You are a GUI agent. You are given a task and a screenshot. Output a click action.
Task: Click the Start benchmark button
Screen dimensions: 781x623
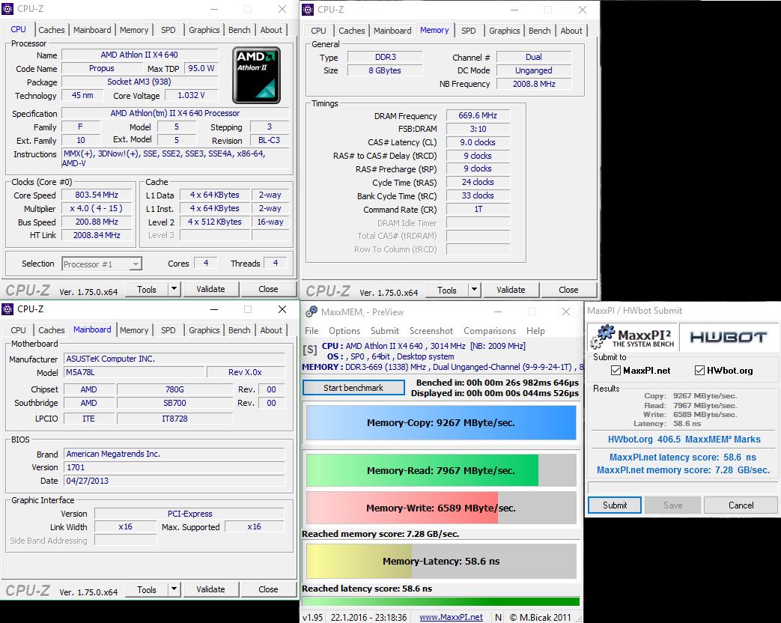click(x=353, y=387)
